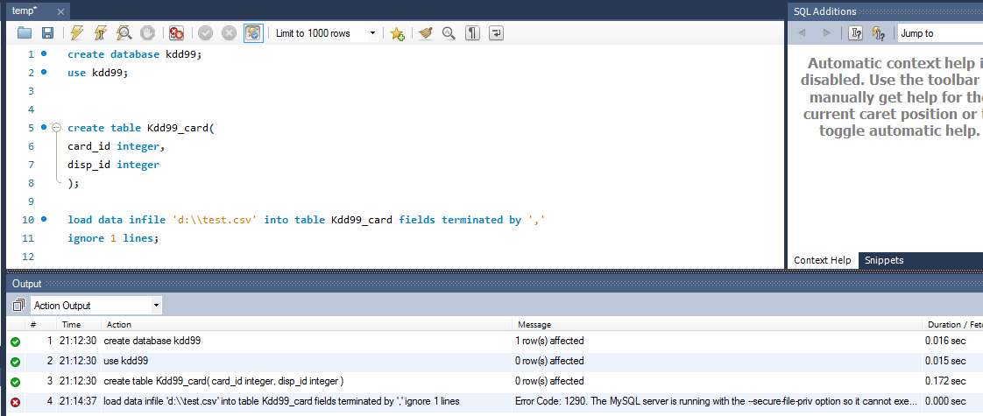Click the Jump to field
The width and height of the screenshot is (983, 416).
pos(940,33)
